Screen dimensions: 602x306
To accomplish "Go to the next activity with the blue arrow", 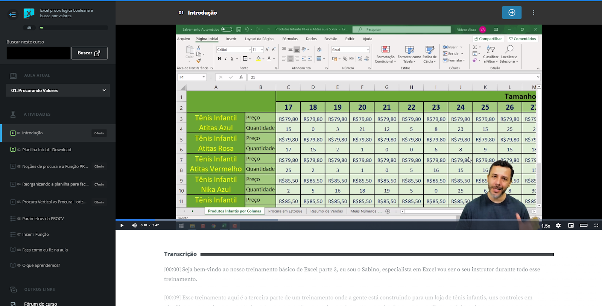I will pyautogui.click(x=512, y=12).
